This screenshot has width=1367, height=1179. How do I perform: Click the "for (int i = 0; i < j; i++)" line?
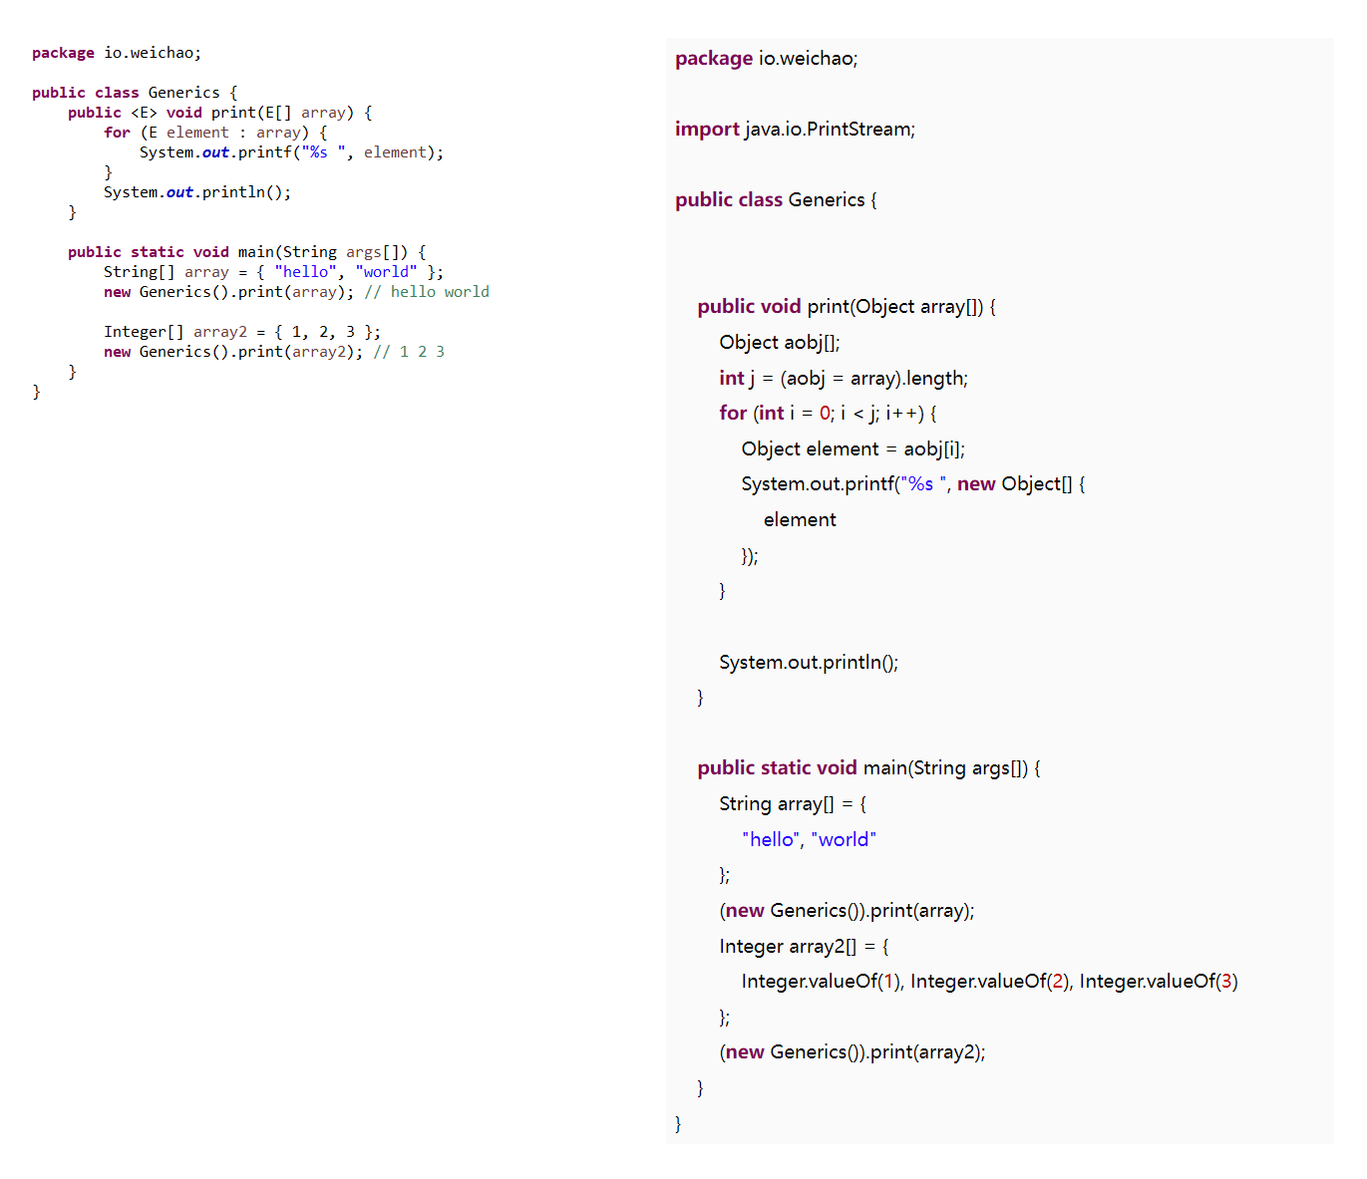click(x=828, y=414)
